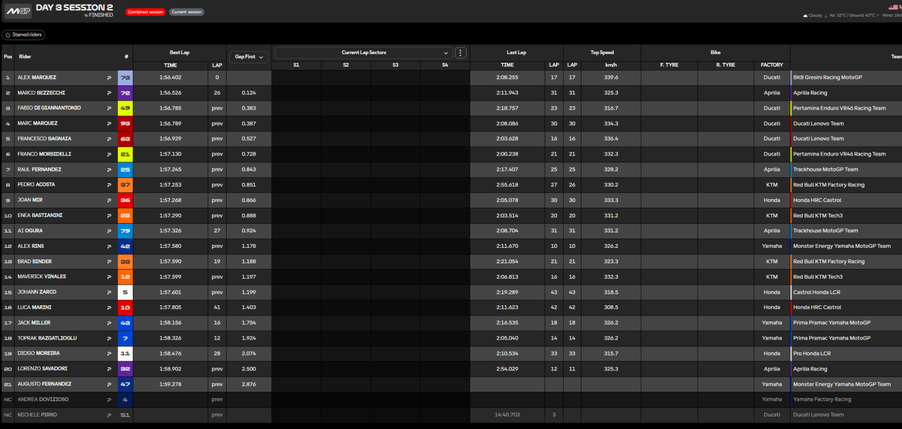Click the pit icon for Alex Marquez
The width and height of the screenshot is (902, 429).
109,77
